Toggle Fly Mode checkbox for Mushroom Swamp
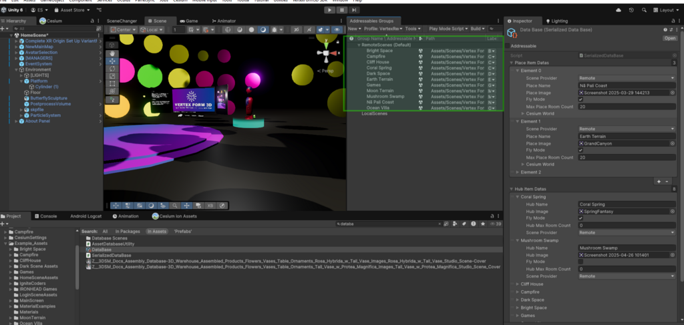Image resolution: width=684 pixels, height=325 pixels. (x=580, y=262)
